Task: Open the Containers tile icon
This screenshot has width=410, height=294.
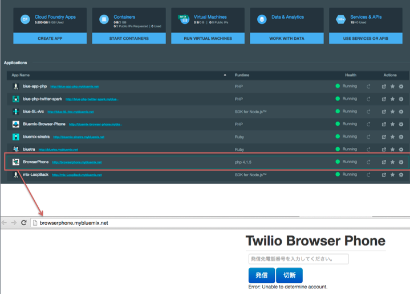Action: 104,19
